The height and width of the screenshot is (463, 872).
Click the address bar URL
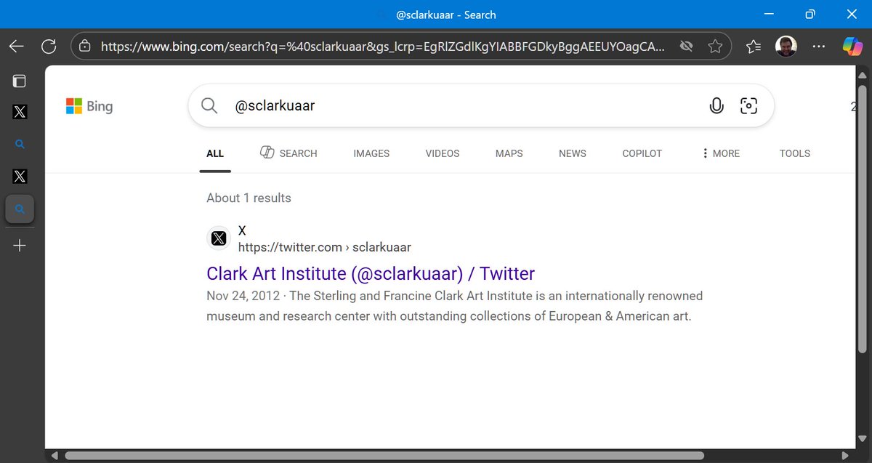click(x=382, y=47)
